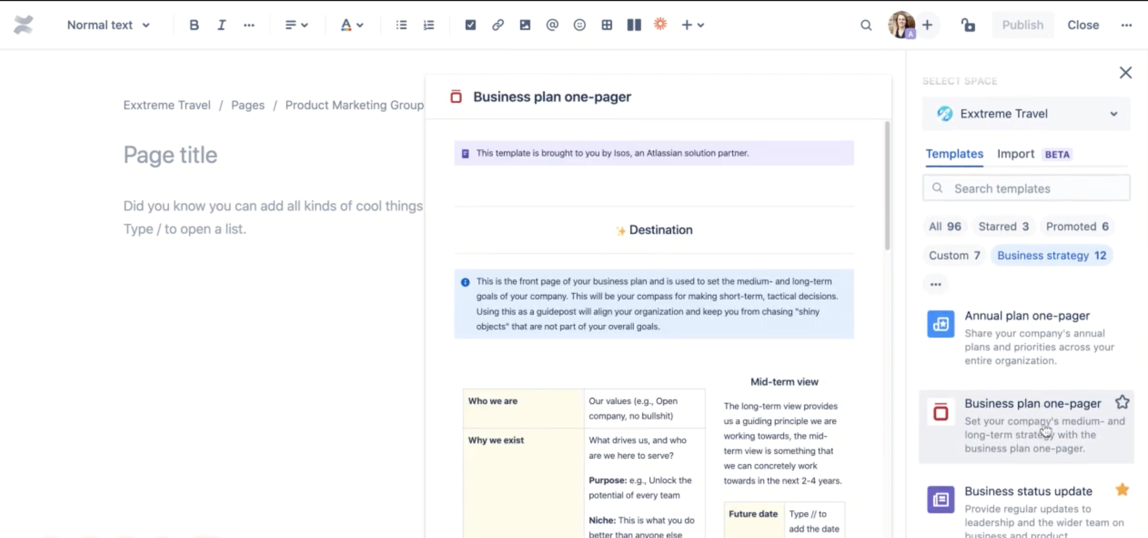Open the emoji picker

pos(579,25)
